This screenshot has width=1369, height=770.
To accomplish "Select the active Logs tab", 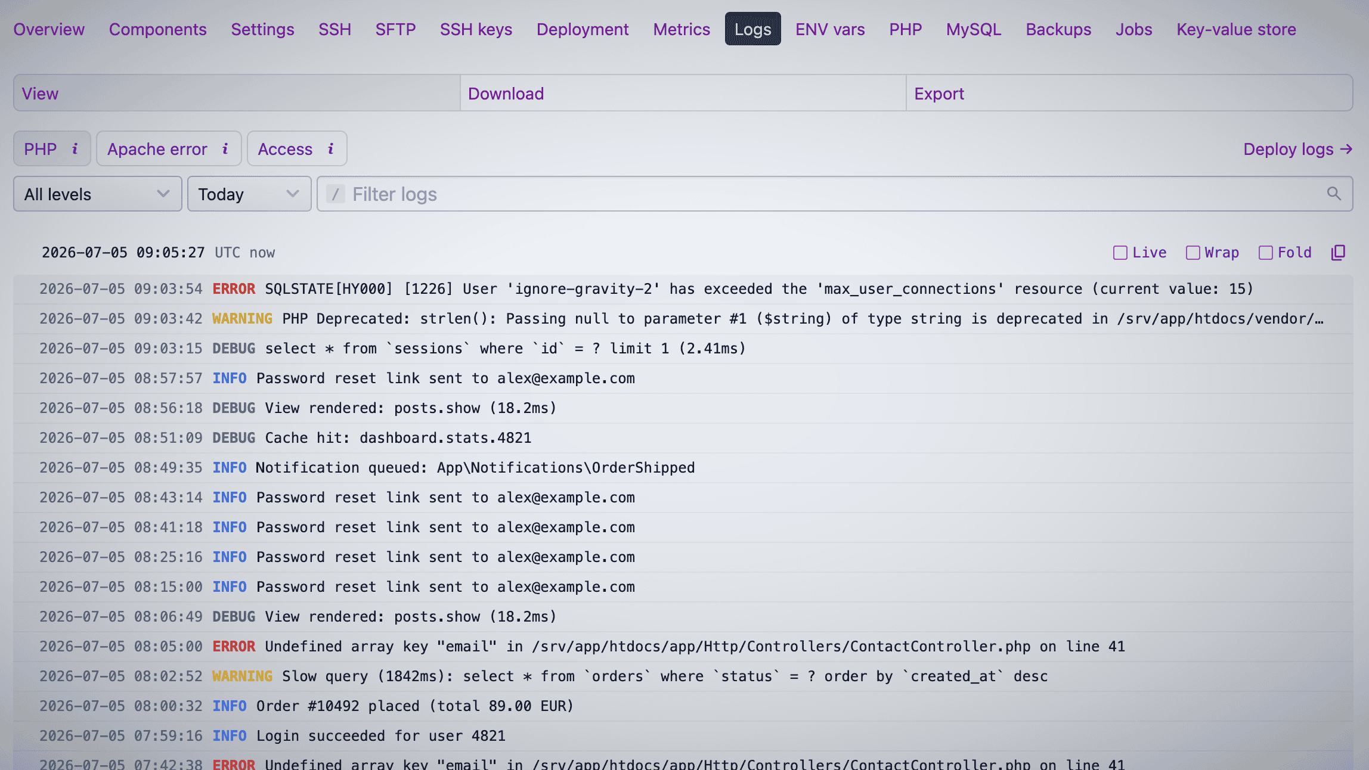I will click(x=752, y=29).
